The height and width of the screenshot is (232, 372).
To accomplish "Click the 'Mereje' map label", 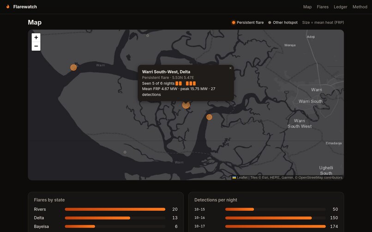I will pos(290,45).
